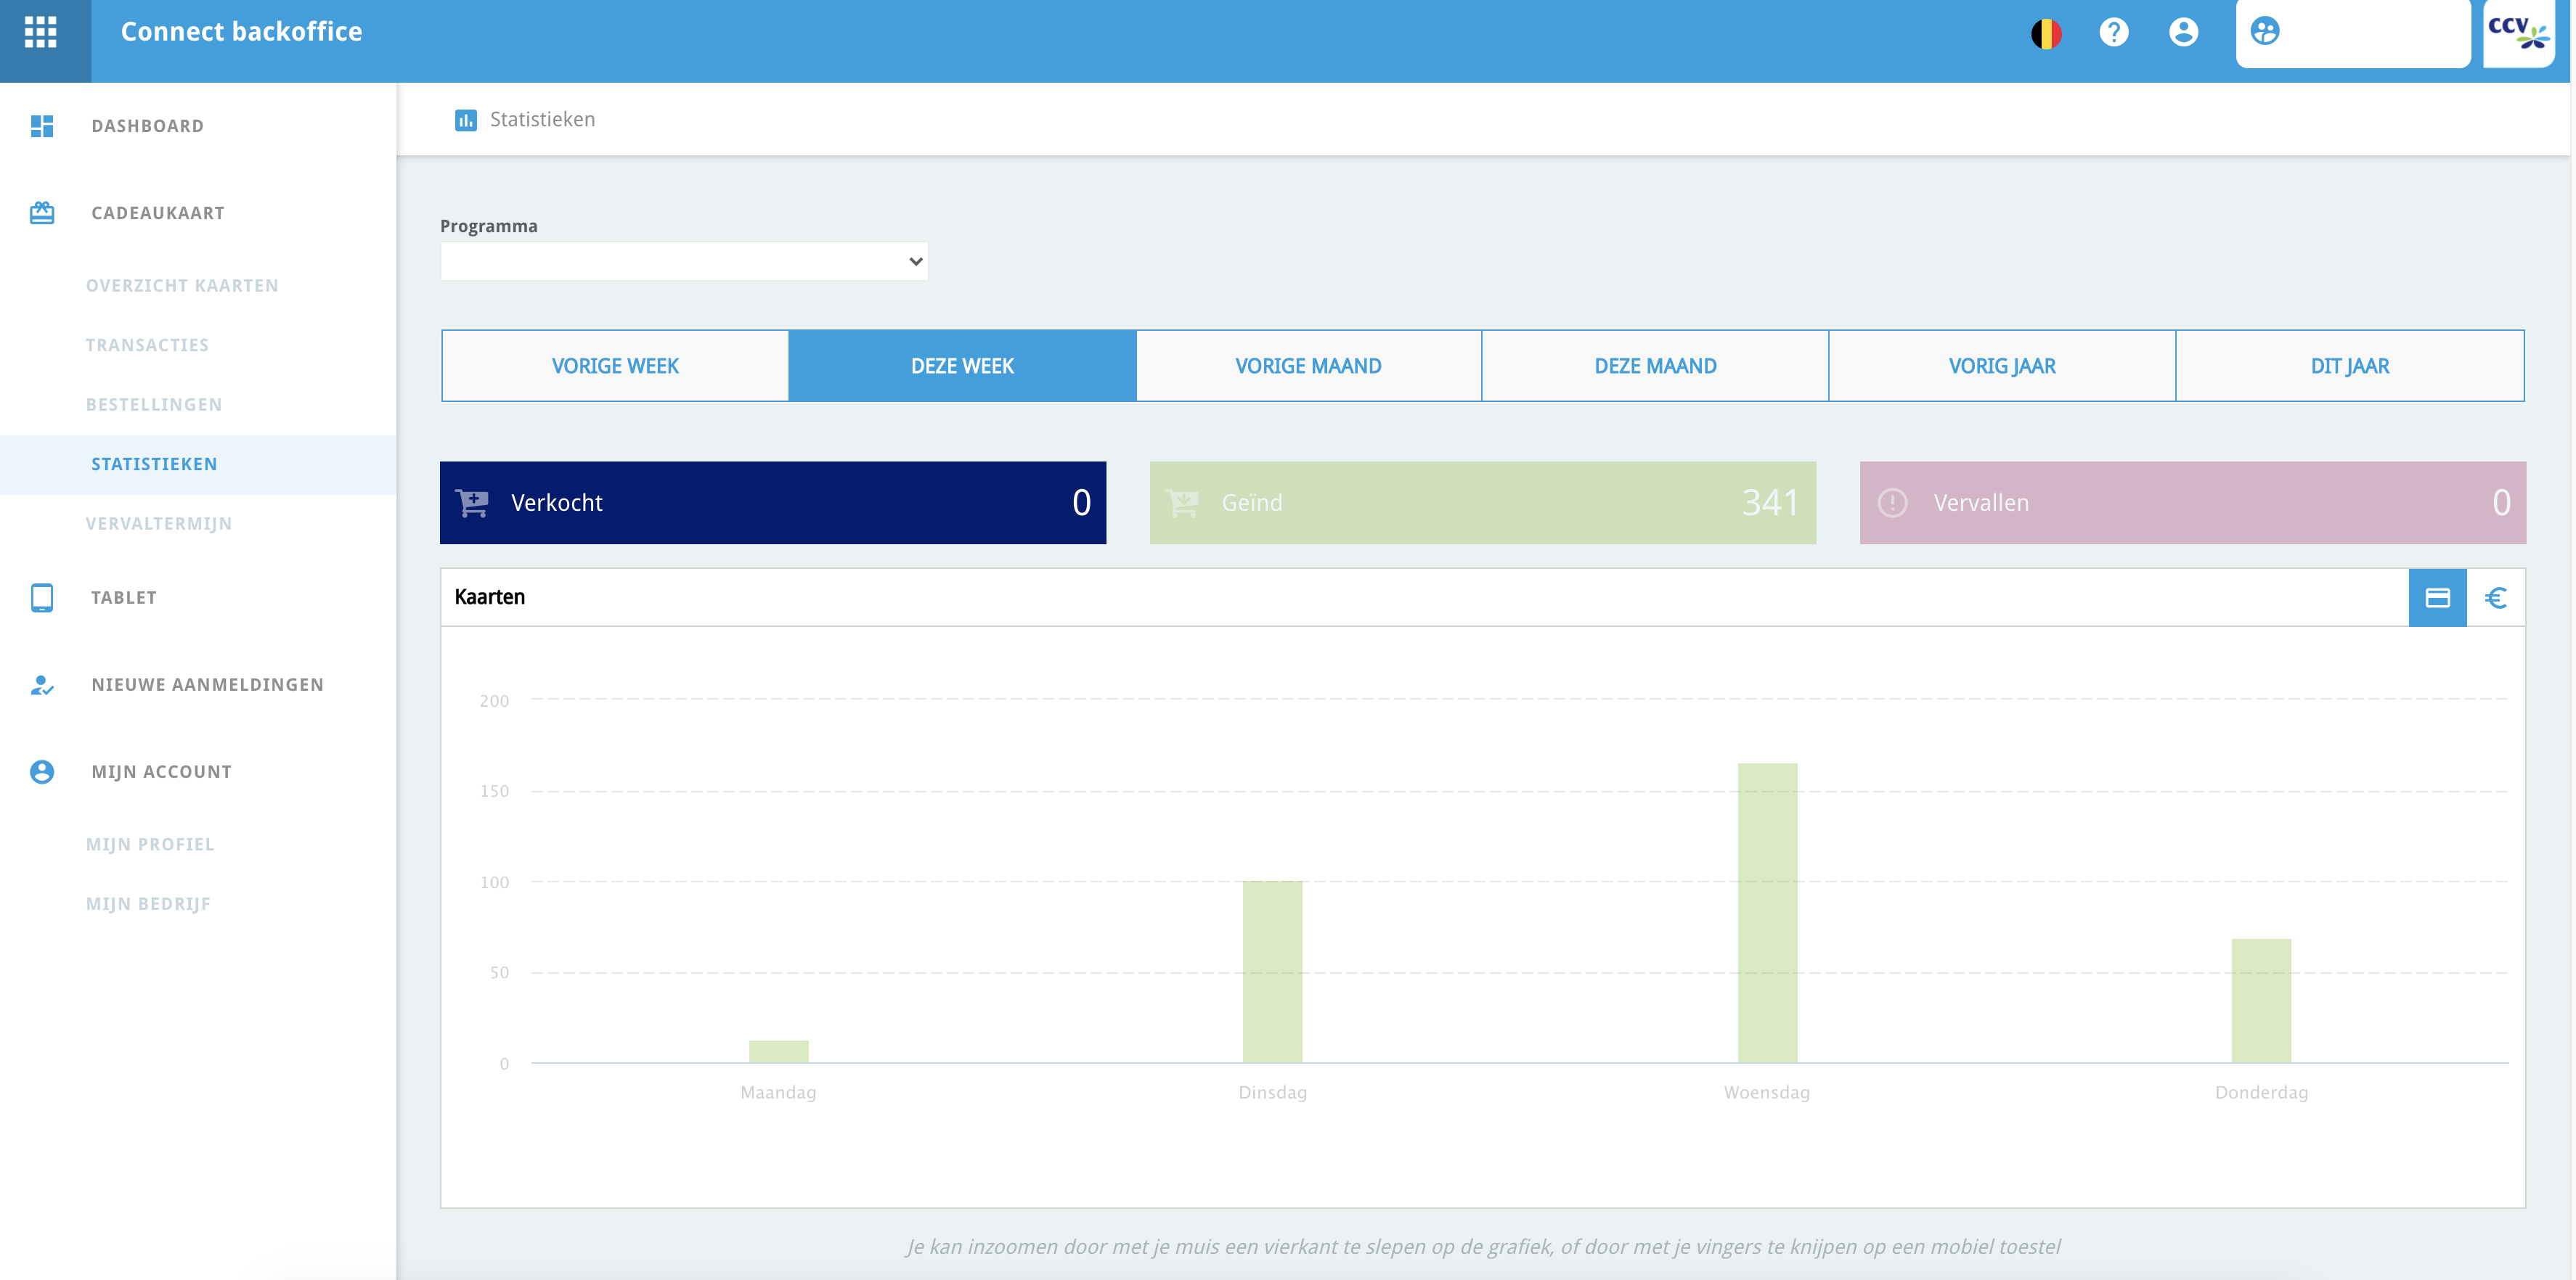This screenshot has width=2576, height=1280.
Task: Switch the chart to euro amount view
Action: click(2495, 597)
